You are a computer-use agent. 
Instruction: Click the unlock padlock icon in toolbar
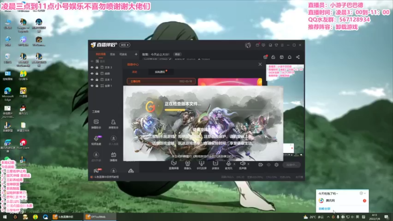pos(273,57)
